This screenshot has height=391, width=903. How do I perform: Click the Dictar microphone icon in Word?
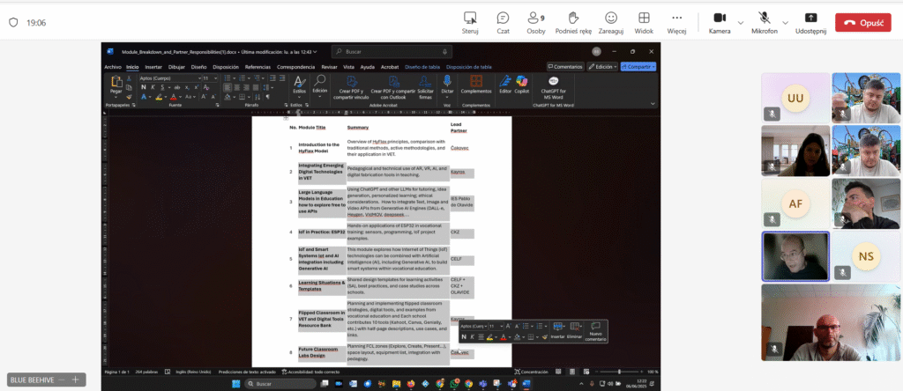[447, 82]
